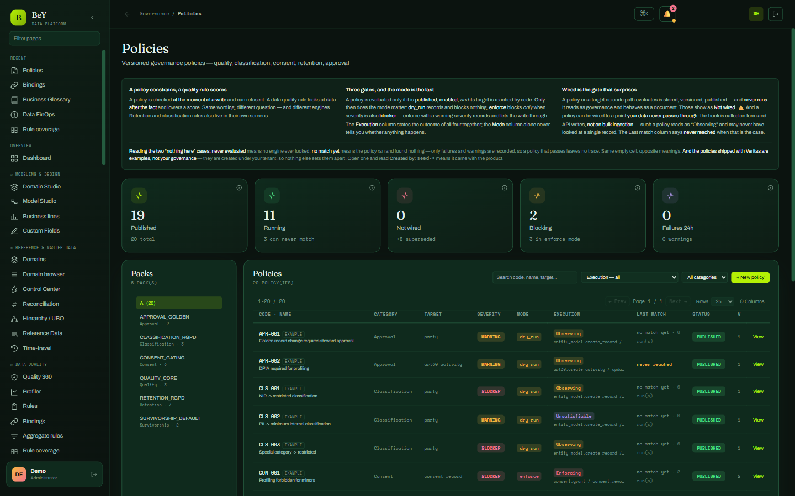Collapse the sidebar with the chevron
The image size is (795, 496).
92,18
